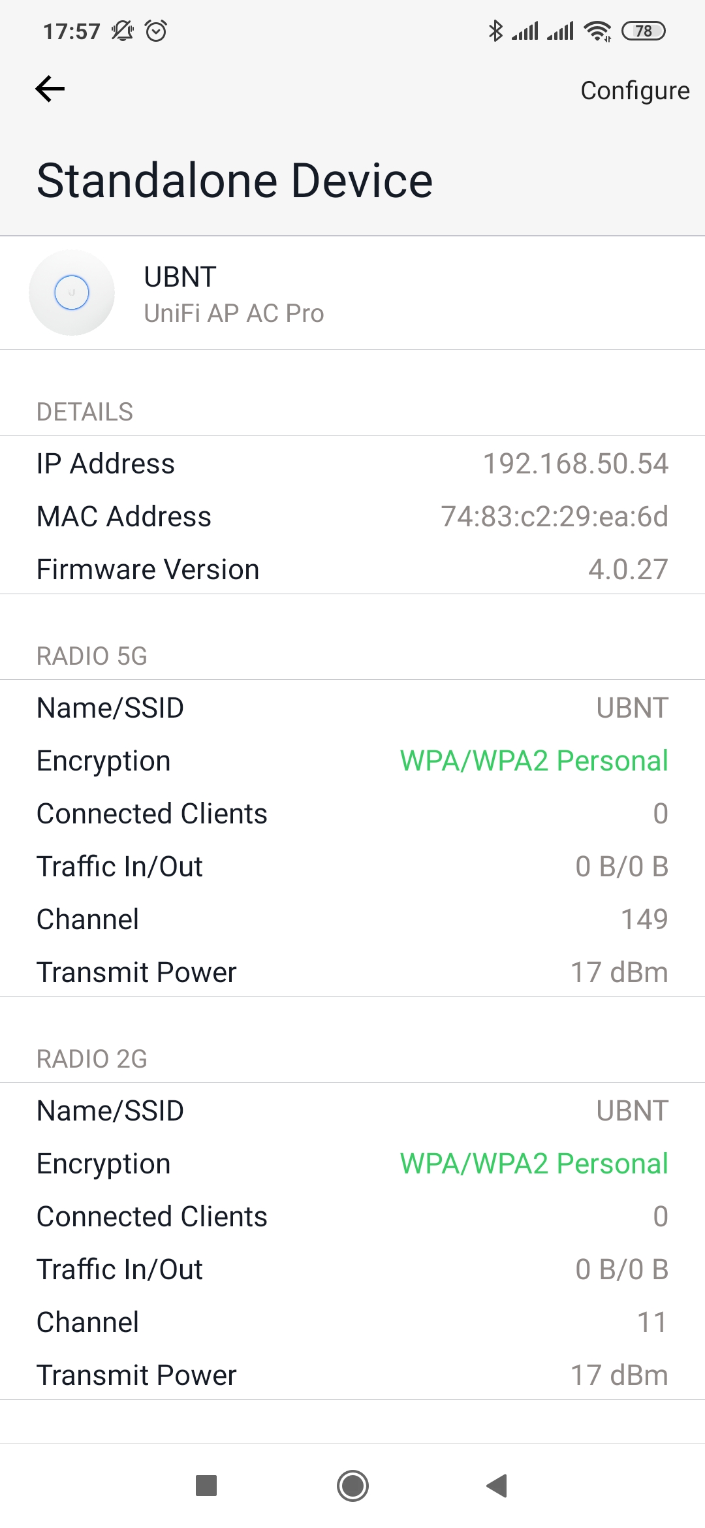This screenshot has height=1528, width=705.
Task: Tap the MAC Address row
Action: (352, 517)
